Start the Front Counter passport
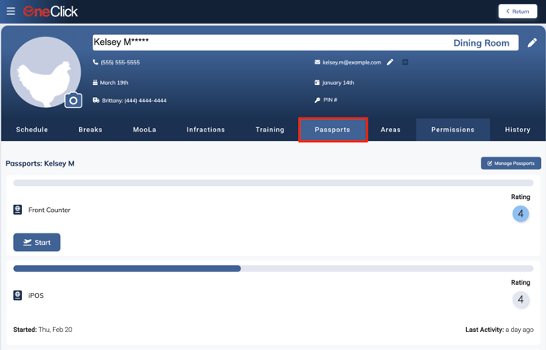This screenshot has height=350, width=546. coord(37,242)
